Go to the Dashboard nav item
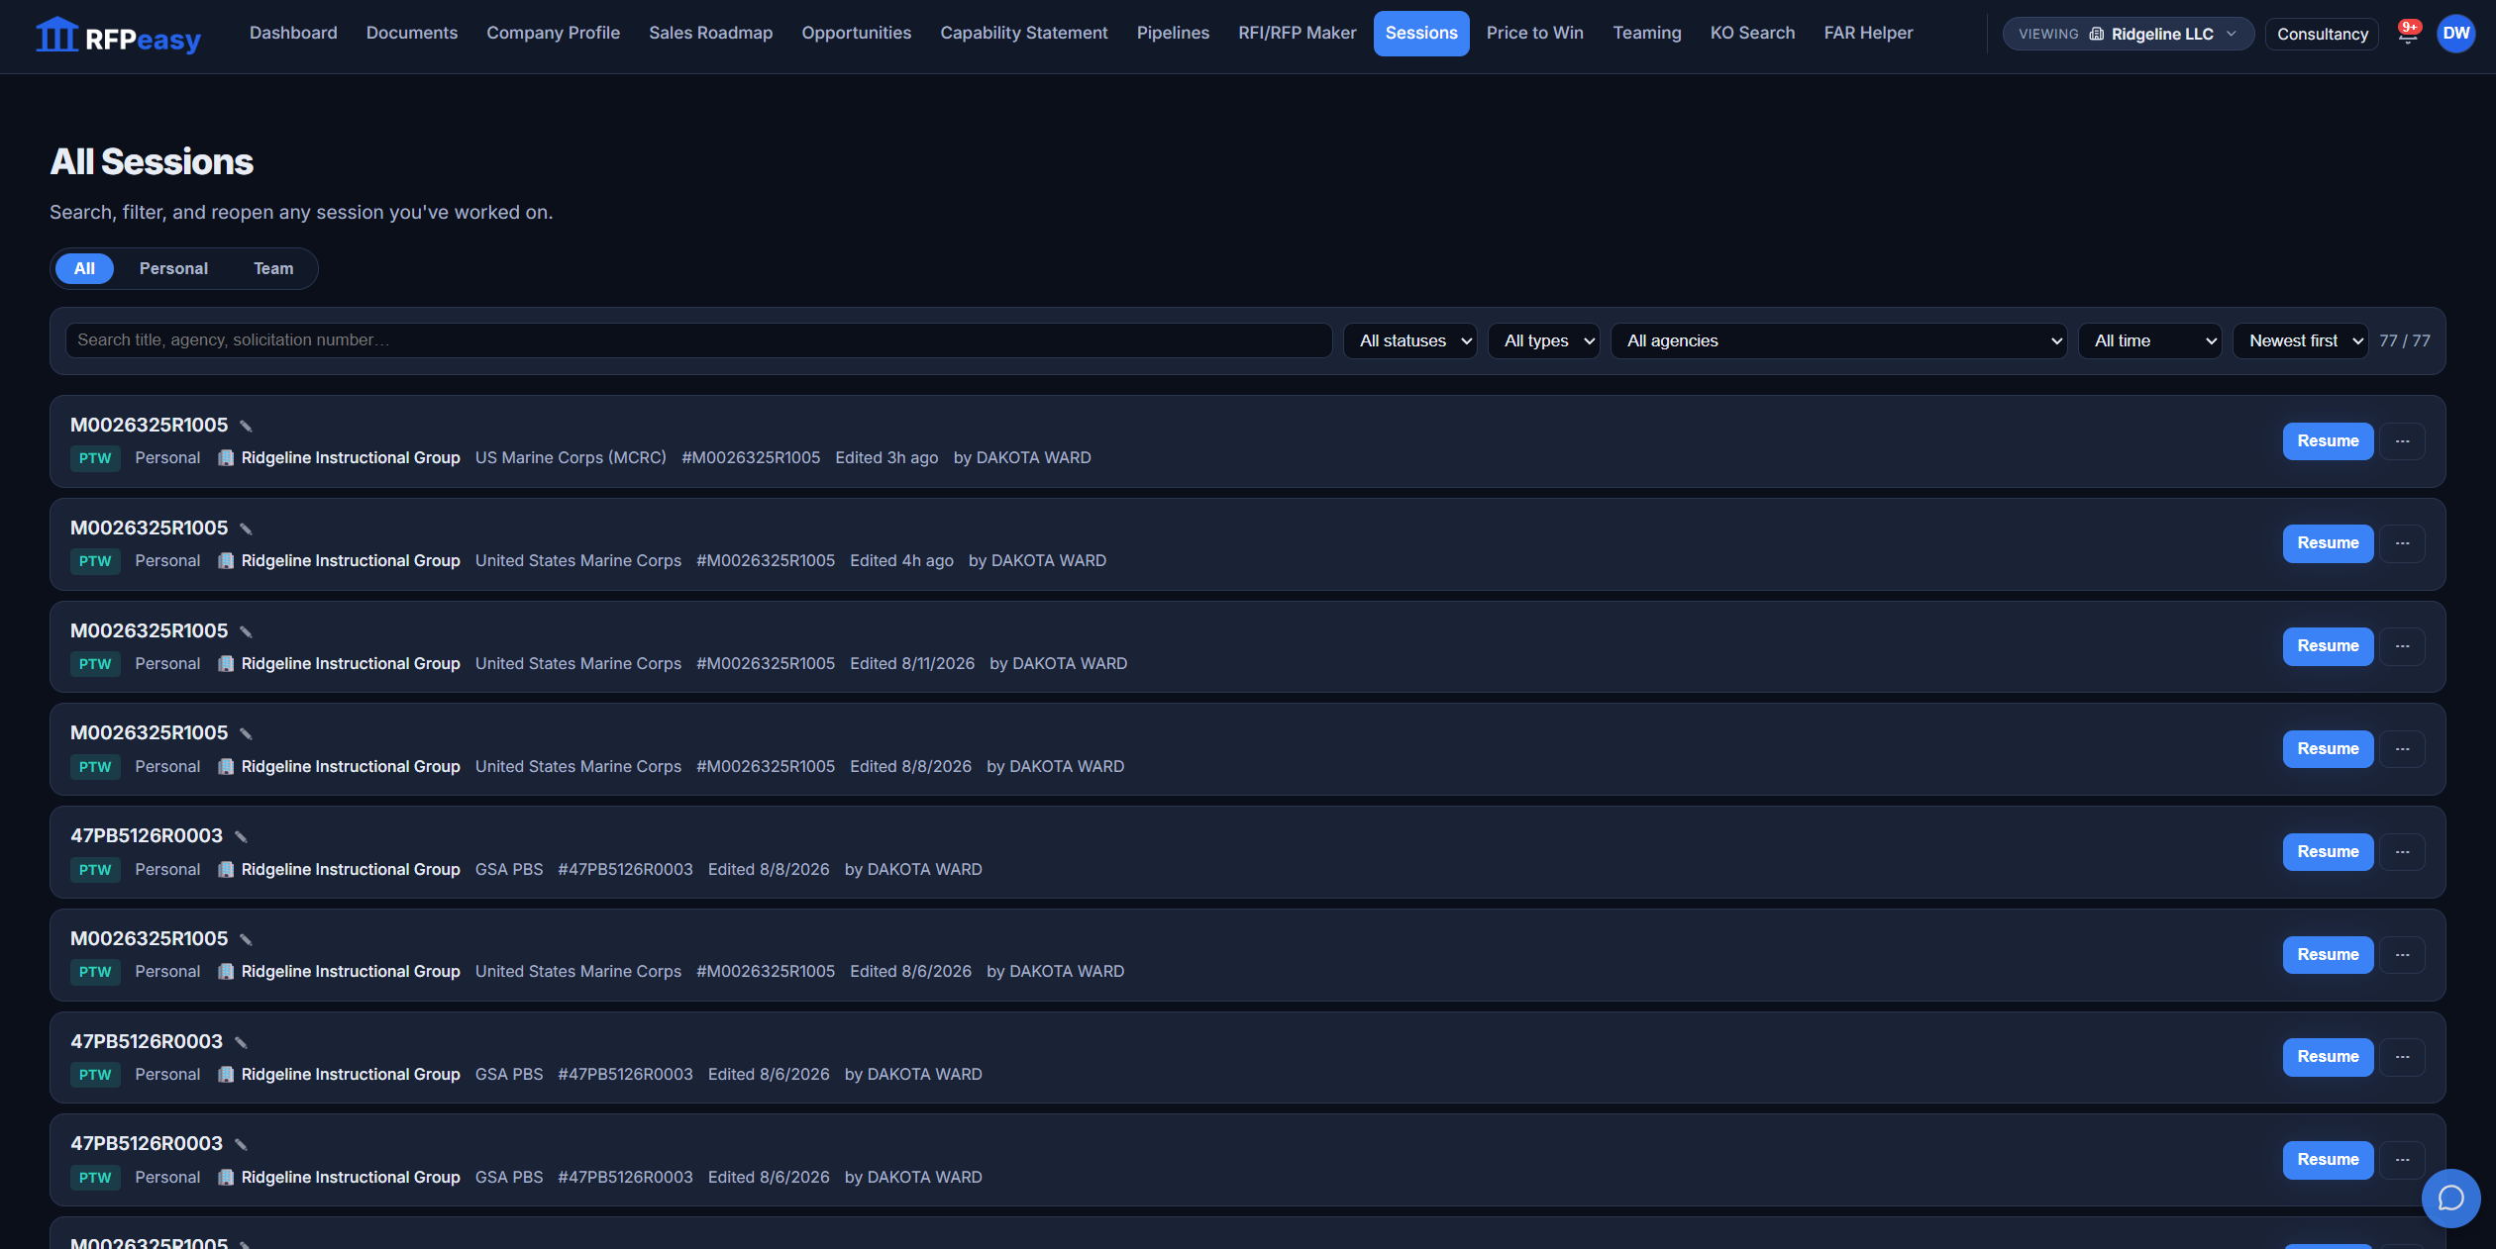2496x1249 pixels. 293,33
